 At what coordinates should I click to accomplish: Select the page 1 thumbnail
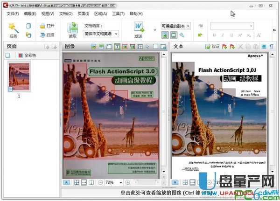point(19,77)
